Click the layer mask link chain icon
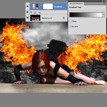 [41, 6]
